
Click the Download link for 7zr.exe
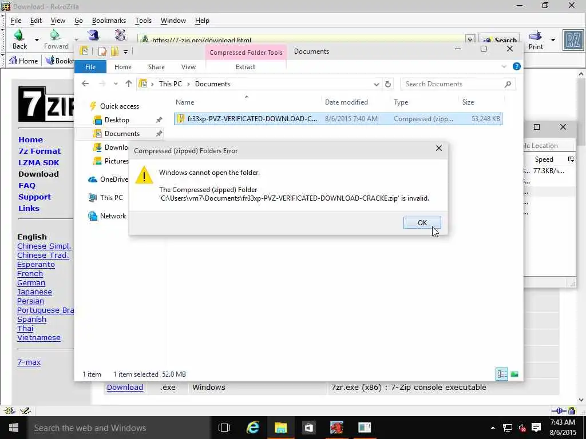(125, 388)
